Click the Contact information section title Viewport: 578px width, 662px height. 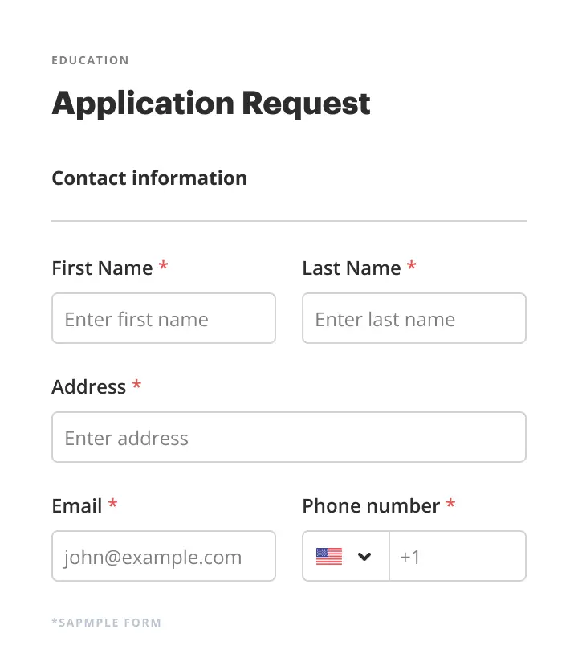[149, 178]
